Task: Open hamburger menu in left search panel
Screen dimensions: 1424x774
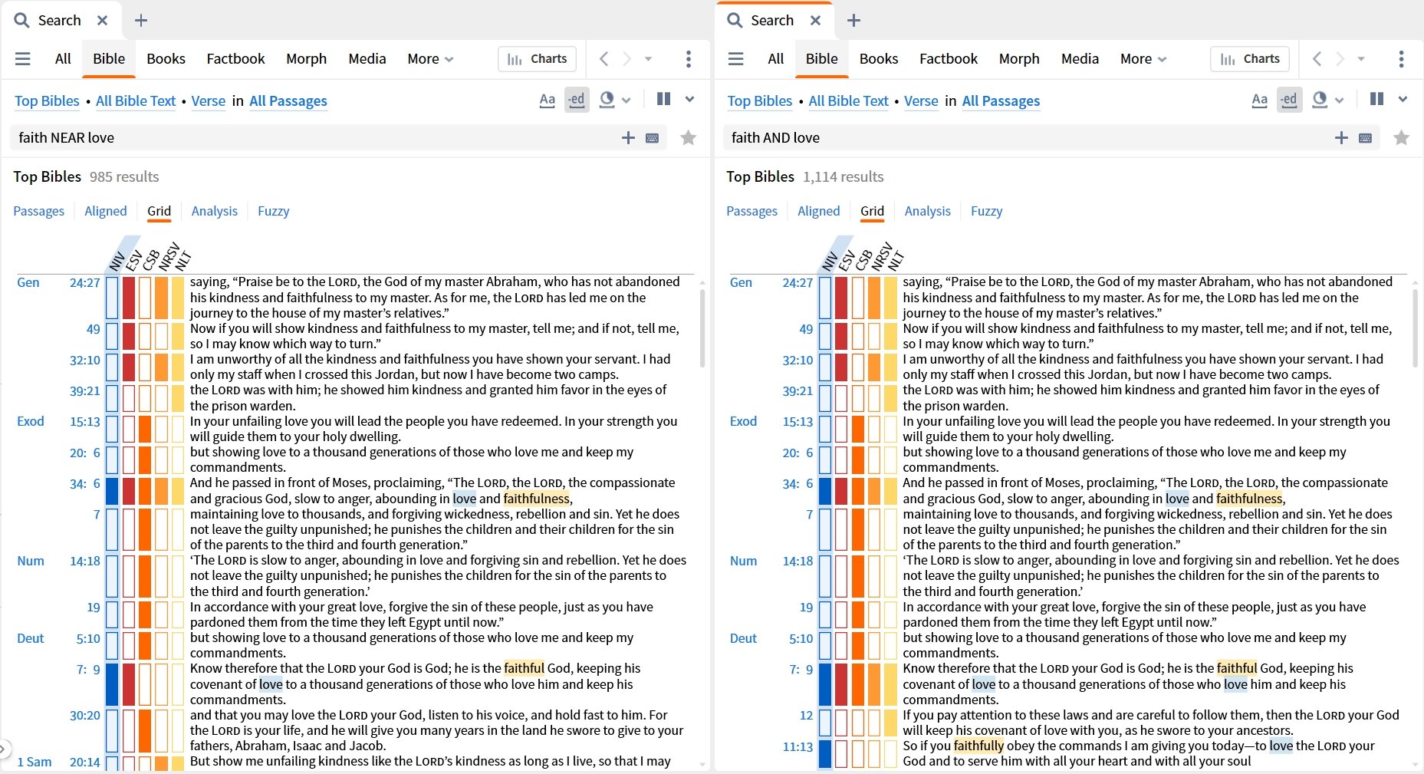Action: click(x=23, y=59)
